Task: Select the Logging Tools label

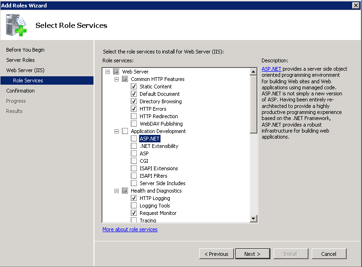Action: pyautogui.click(x=155, y=206)
